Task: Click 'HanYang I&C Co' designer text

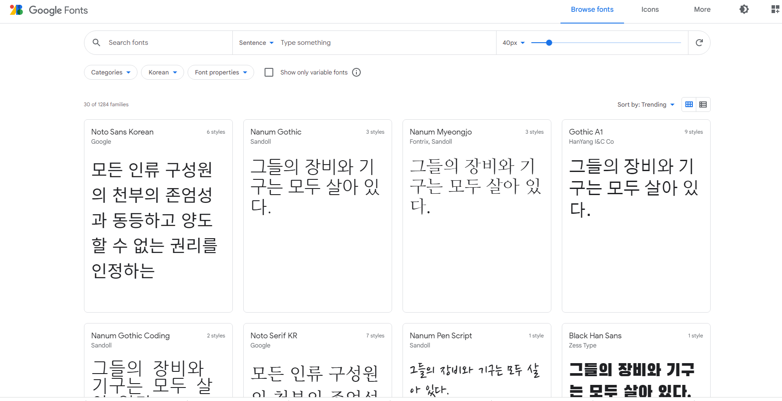Action: pos(591,142)
